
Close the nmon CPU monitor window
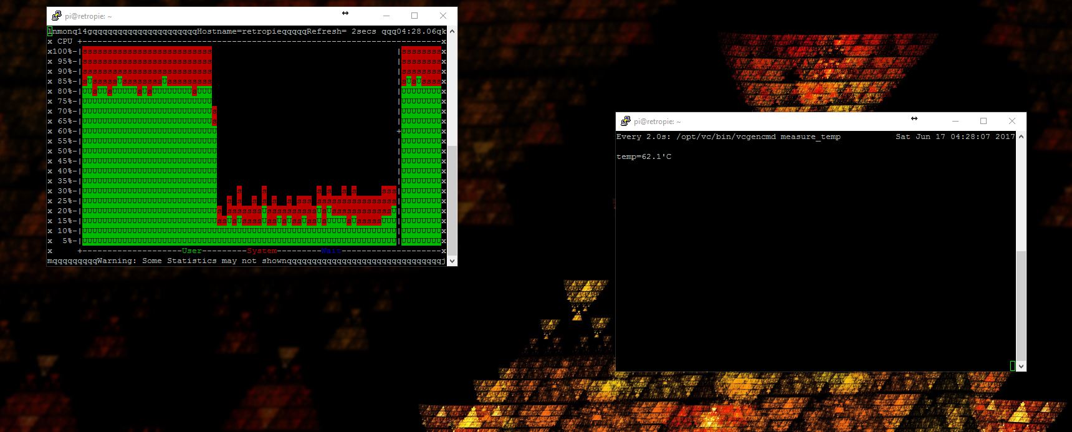coord(443,16)
